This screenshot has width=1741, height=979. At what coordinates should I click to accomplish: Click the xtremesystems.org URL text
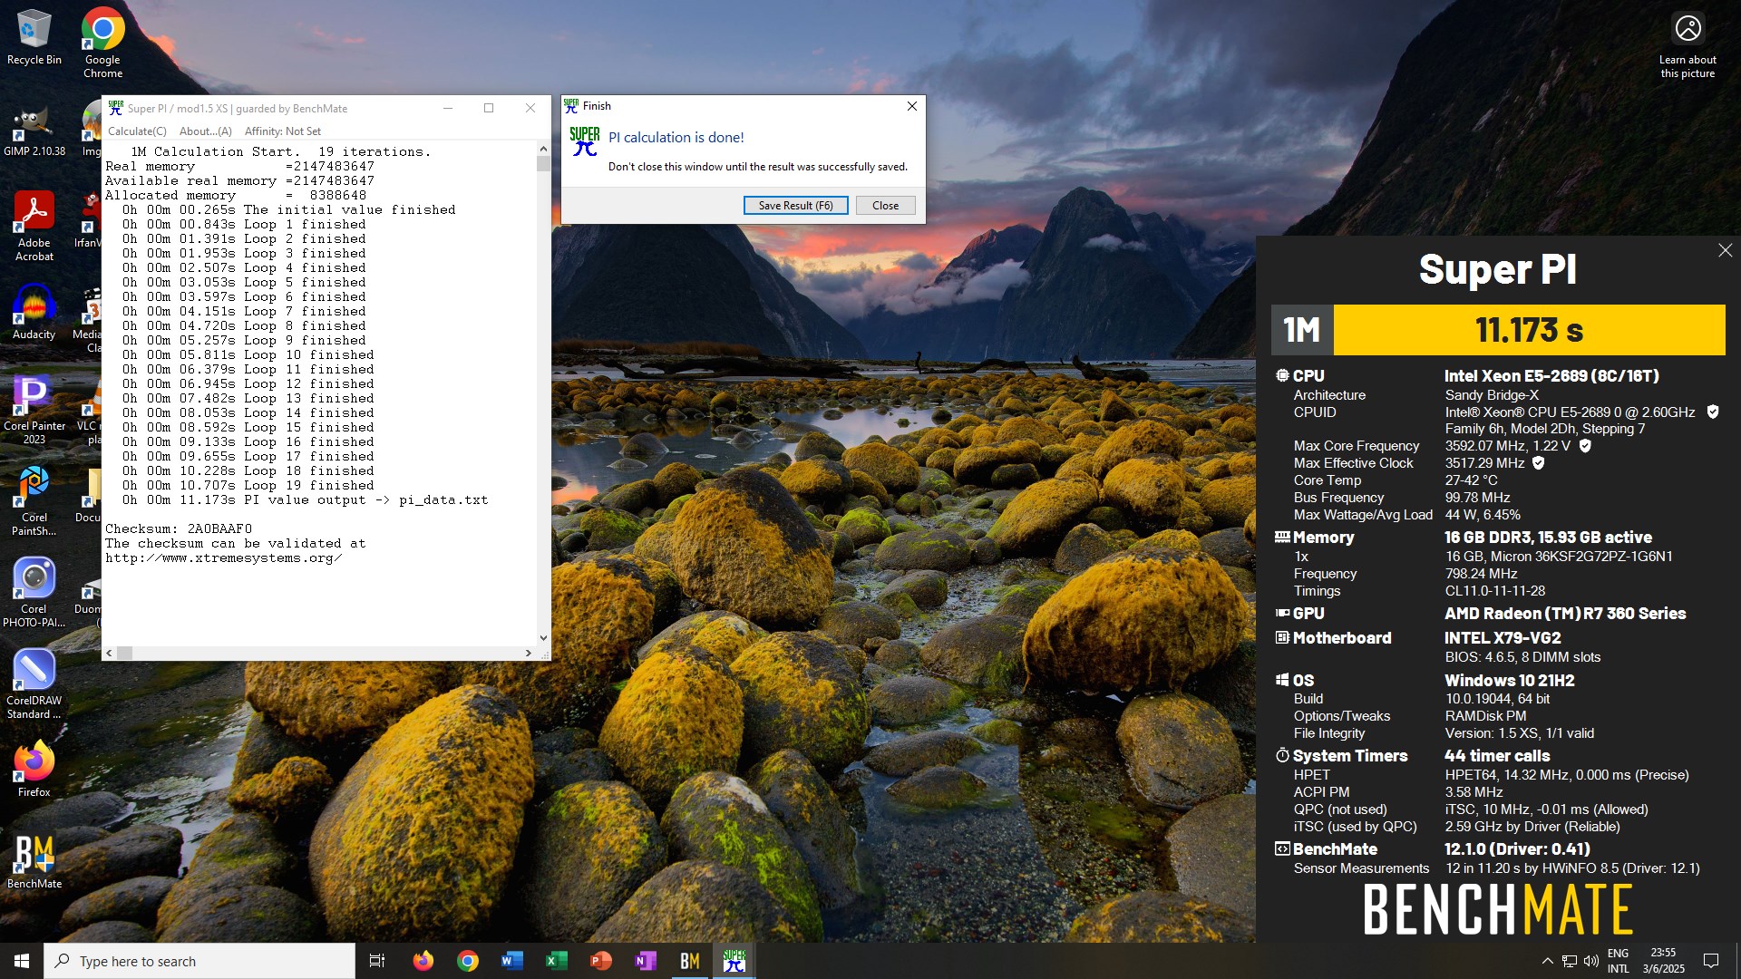point(223,557)
